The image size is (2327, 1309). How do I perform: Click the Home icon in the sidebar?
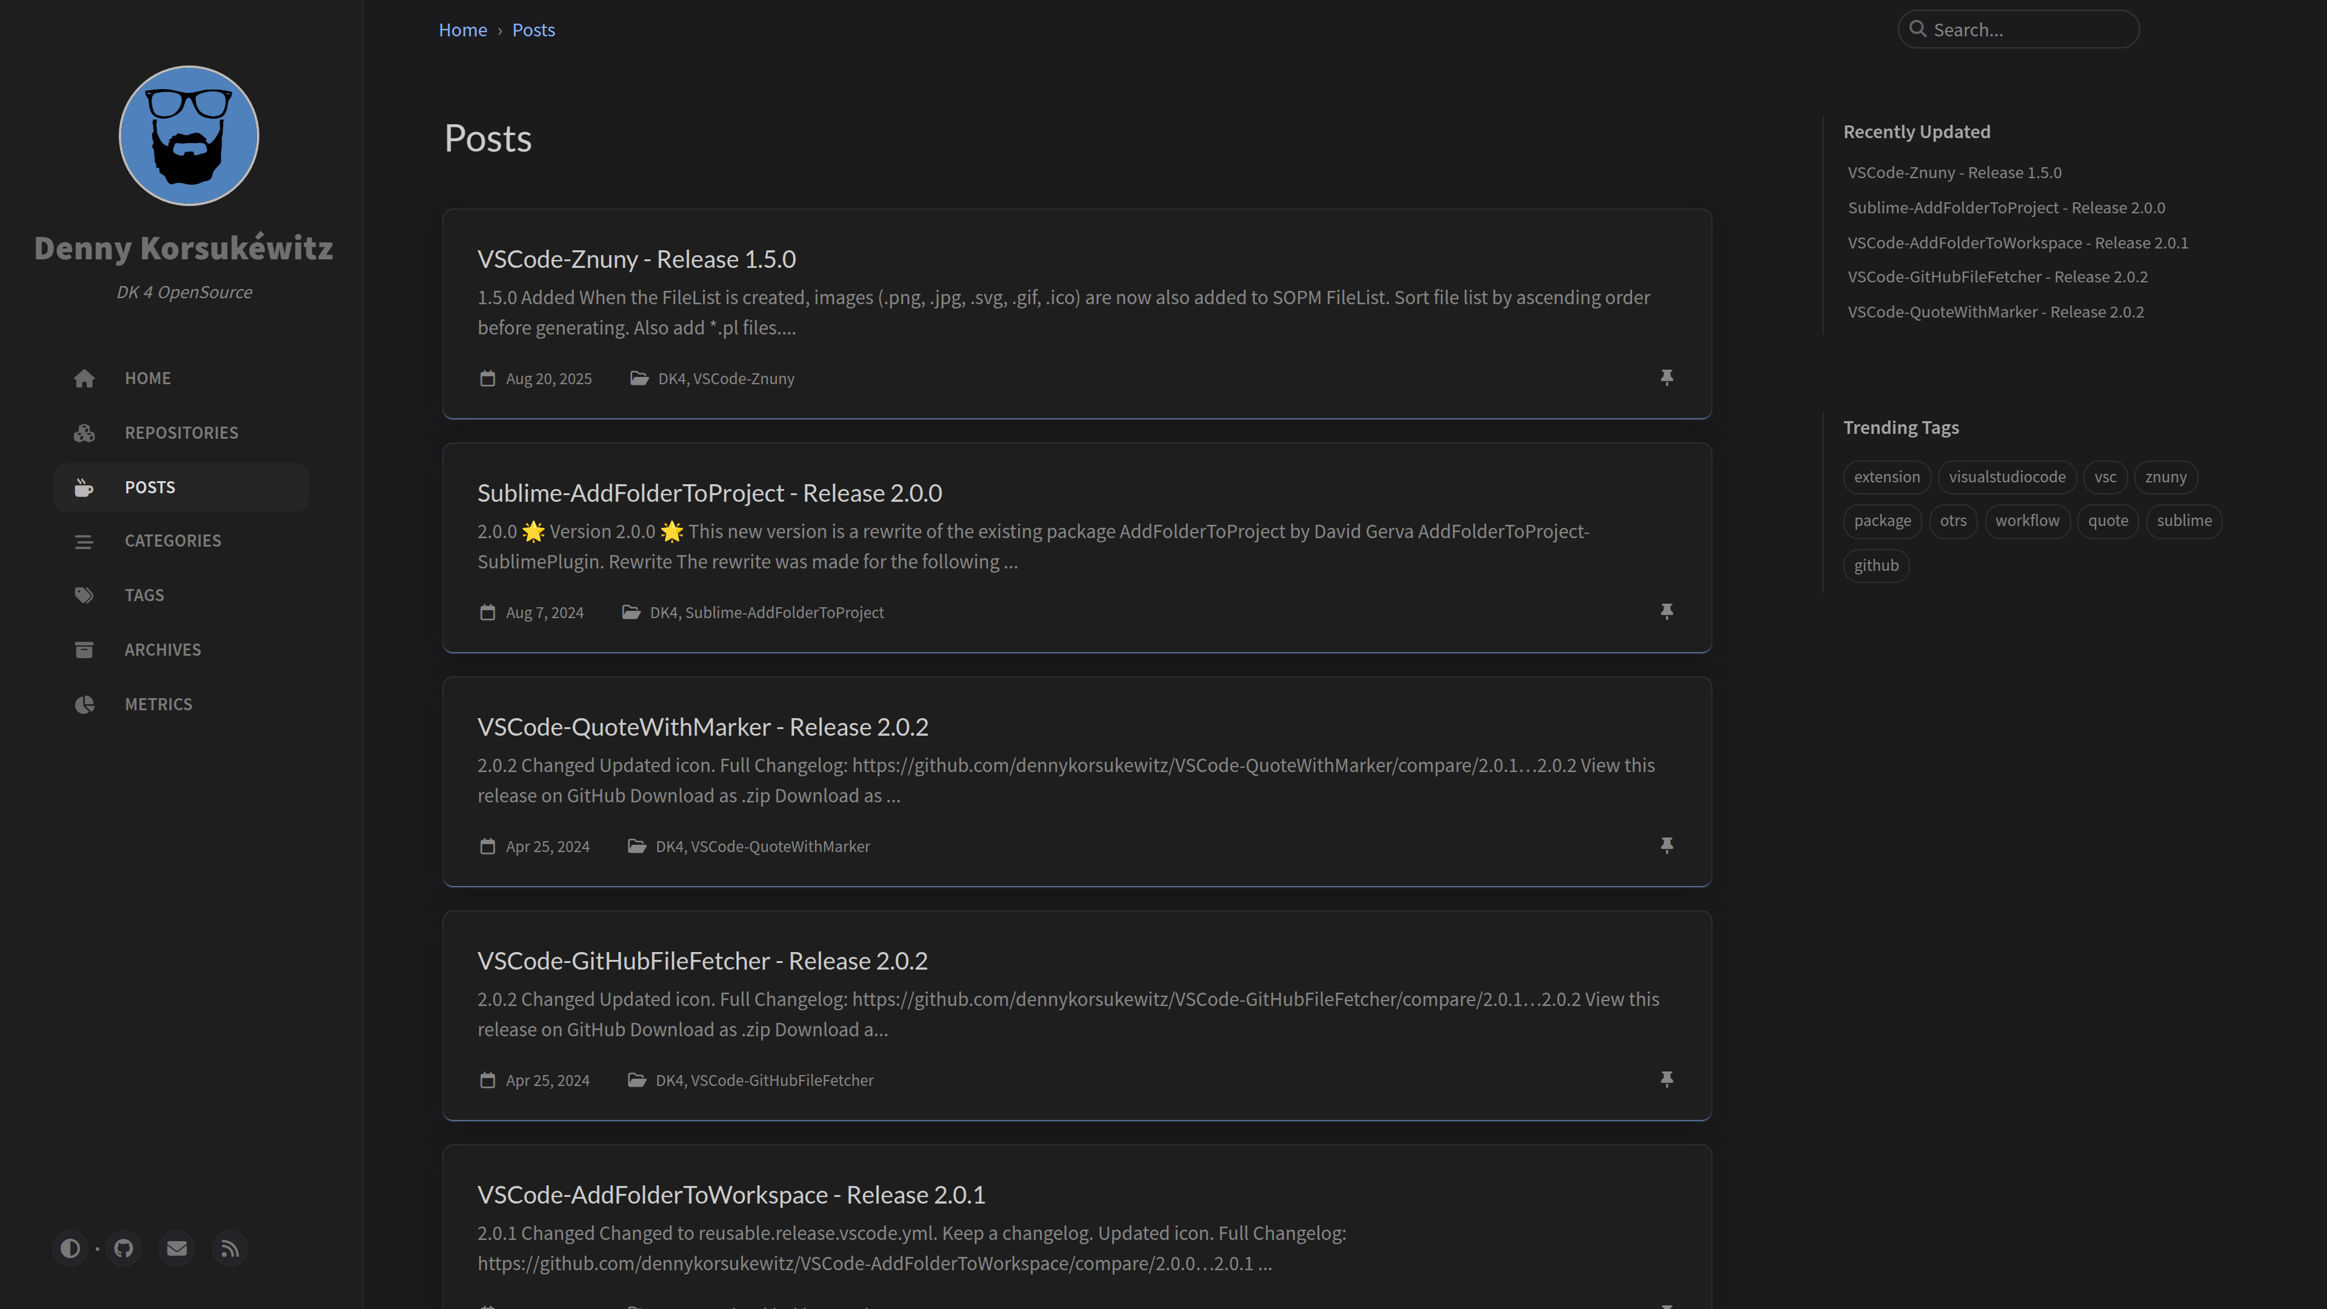point(84,379)
